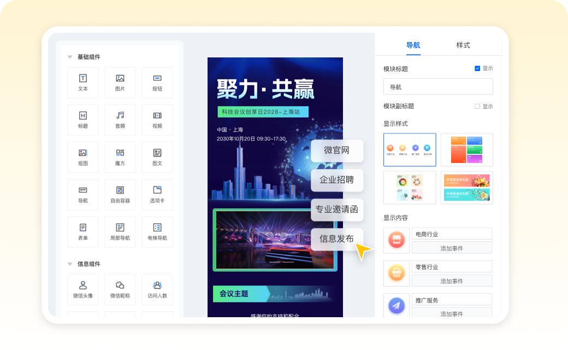The image size is (568, 350).
Task: Collapse the 信息组件 section
Action: 70,264
